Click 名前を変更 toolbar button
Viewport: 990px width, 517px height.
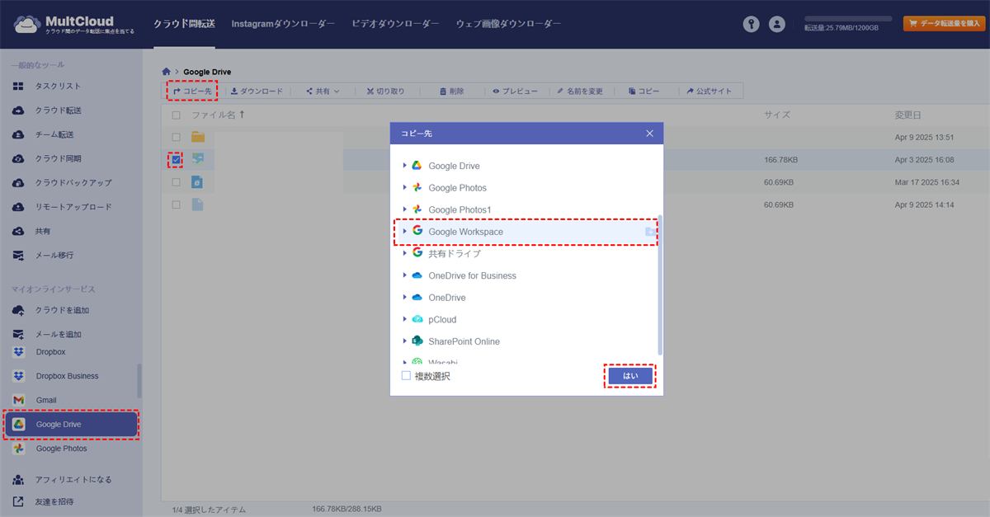(580, 92)
